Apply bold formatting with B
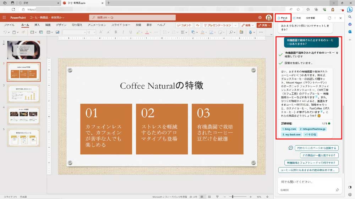The image size is (355, 199). 116,32
